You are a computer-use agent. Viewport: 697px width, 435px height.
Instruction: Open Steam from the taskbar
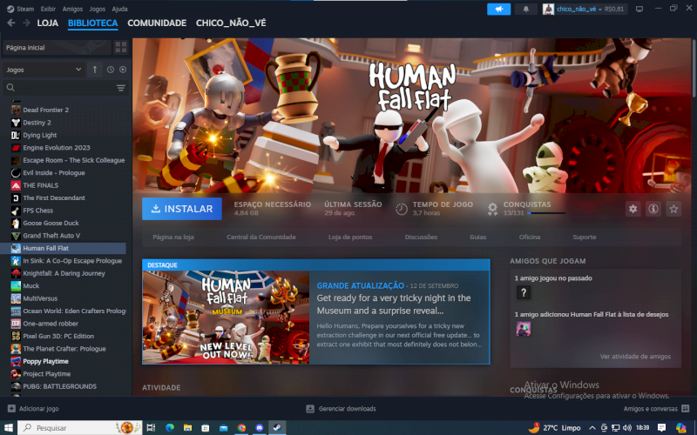coord(277,428)
